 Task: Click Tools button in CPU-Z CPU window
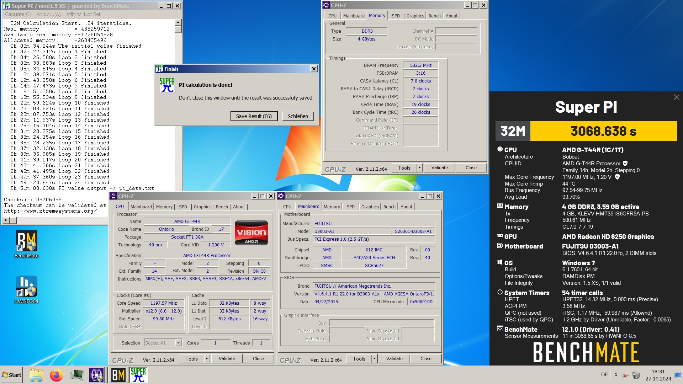(191, 359)
